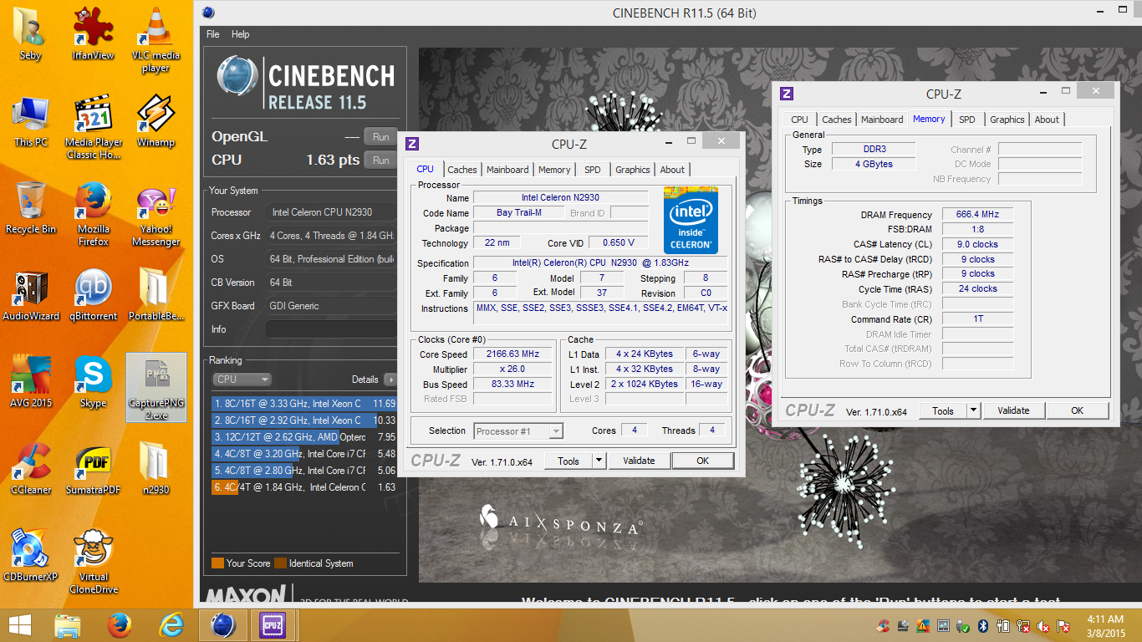Open Virtual CloneDrive shortcut
The height and width of the screenshot is (642, 1142).
coord(94,562)
